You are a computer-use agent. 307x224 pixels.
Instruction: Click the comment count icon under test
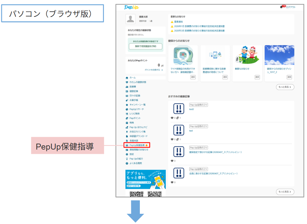[178, 140]
